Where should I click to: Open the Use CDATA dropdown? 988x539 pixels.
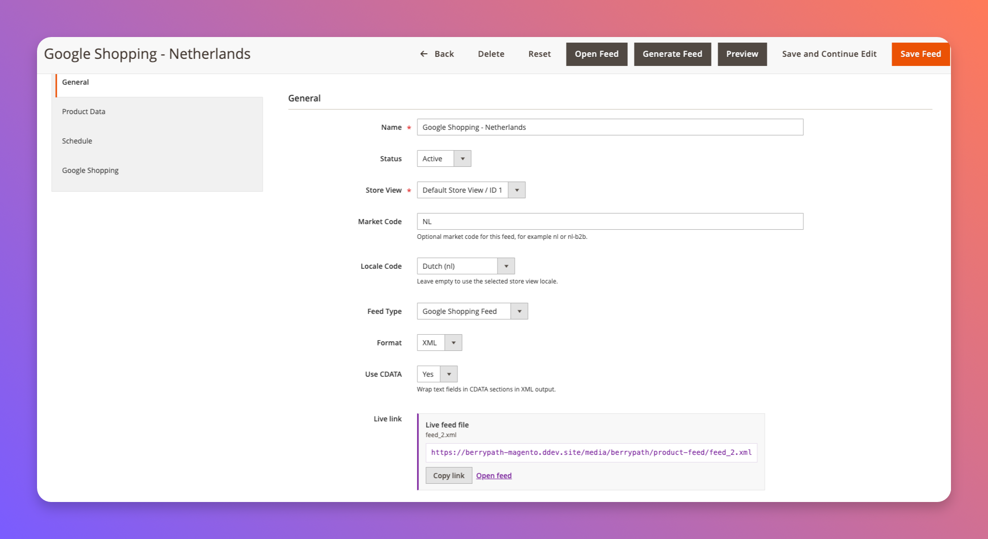pos(437,374)
